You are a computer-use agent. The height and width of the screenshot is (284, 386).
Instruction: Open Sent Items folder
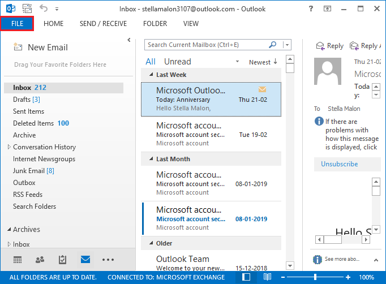click(x=28, y=111)
